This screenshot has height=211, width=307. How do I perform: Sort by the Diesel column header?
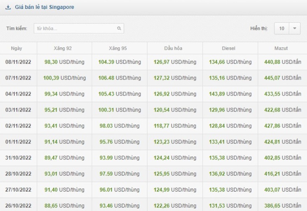(228, 48)
